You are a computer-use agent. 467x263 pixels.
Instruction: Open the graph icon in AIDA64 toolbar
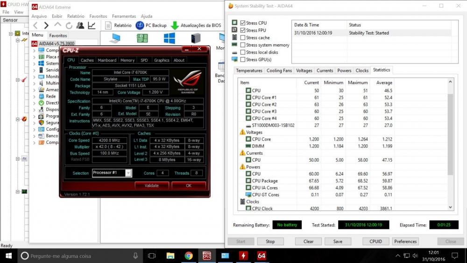(92, 25)
